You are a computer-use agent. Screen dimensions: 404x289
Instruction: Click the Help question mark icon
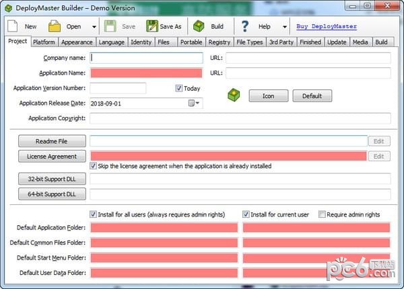tap(245, 26)
